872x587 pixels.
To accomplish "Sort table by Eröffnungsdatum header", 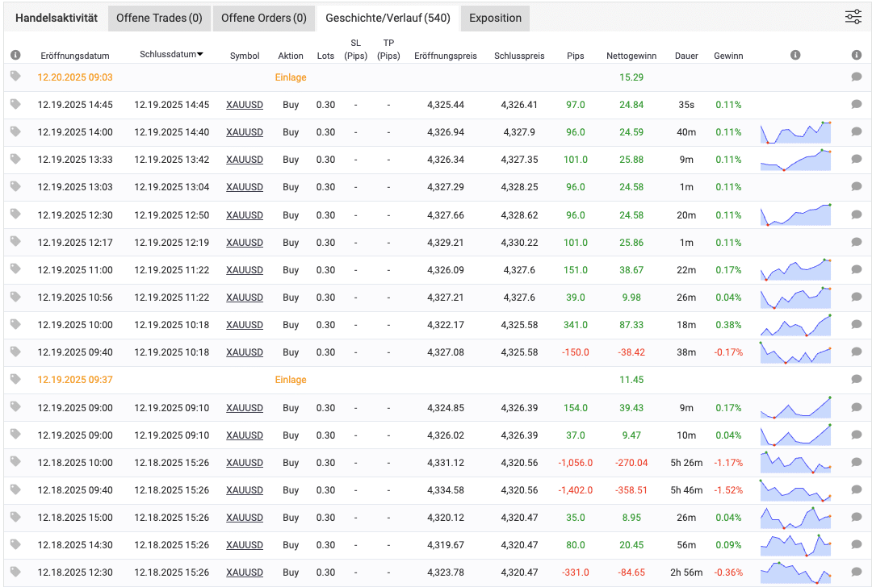I will click(x=75, y=56).
